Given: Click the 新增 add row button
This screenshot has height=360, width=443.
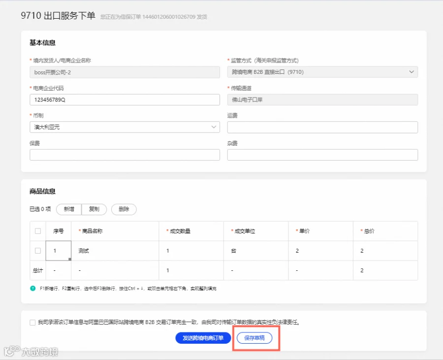Looking at the screenshot, I should (x=69, y=209).
